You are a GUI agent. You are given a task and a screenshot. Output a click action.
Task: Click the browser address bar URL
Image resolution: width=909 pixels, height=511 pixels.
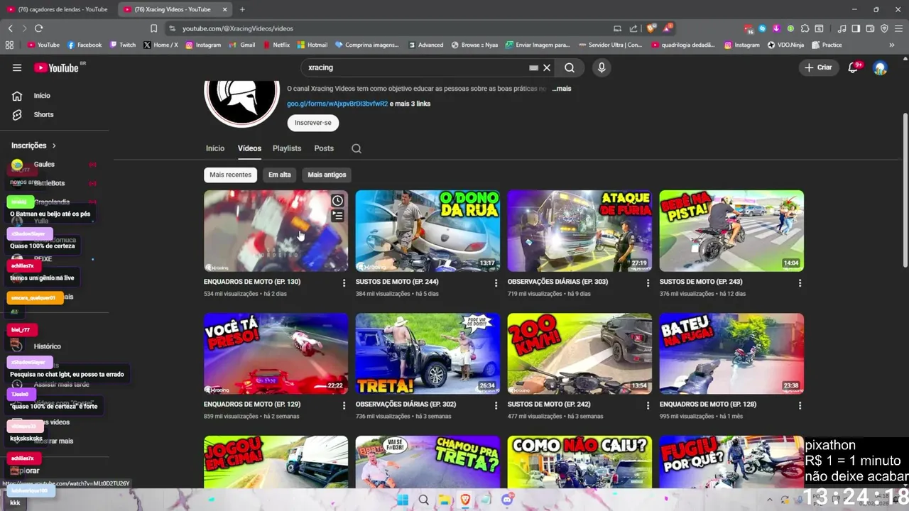pos(237,28)
